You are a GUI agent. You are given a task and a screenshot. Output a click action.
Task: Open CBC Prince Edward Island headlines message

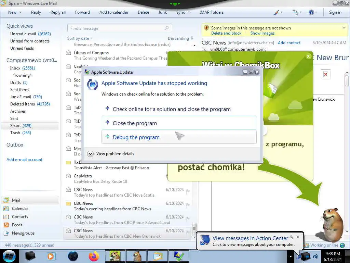click(x=128, y=220)
